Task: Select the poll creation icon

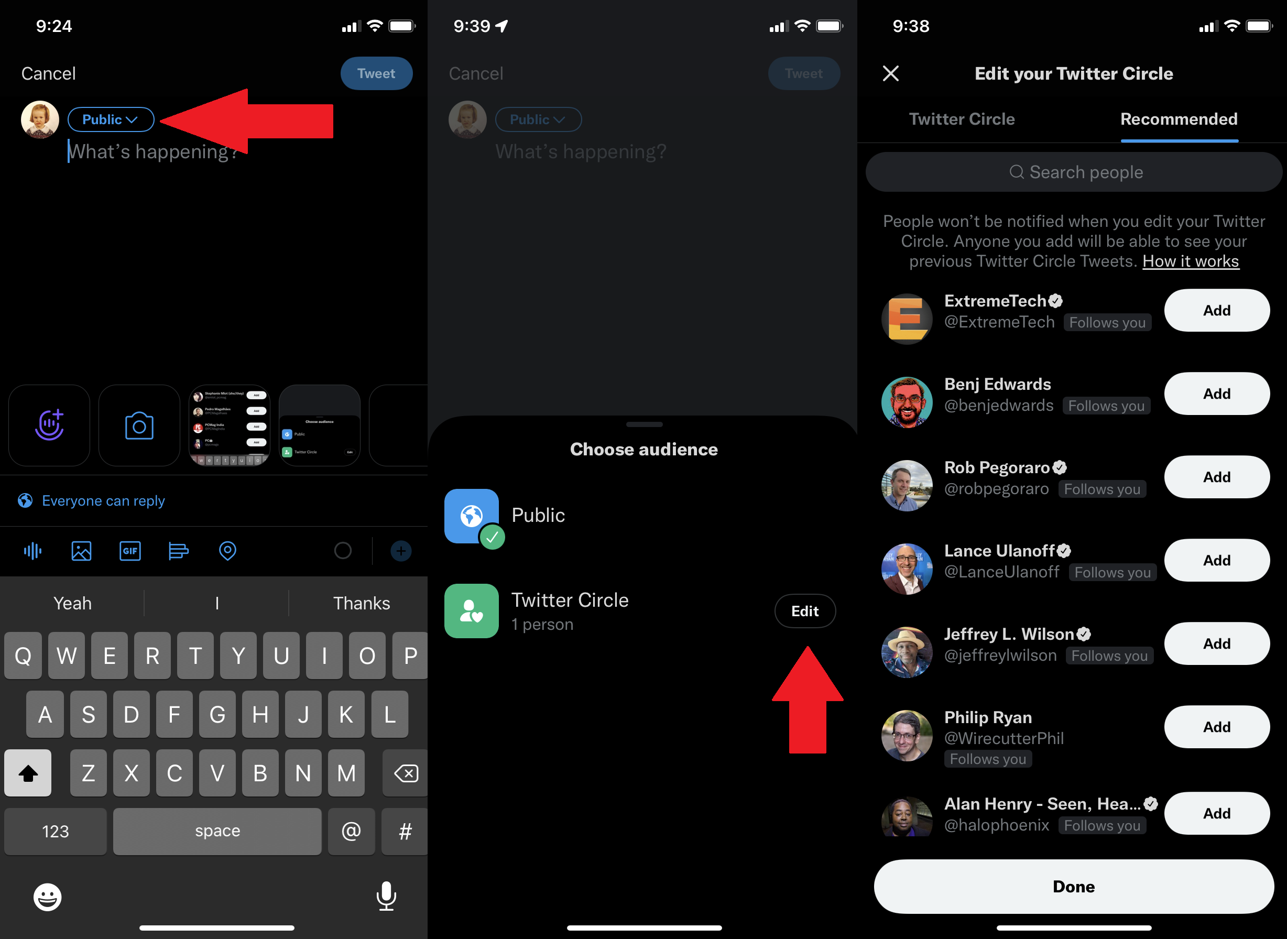Action: pos(179,550)
